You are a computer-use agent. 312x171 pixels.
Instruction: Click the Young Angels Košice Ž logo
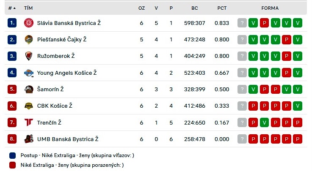[29, 73]
